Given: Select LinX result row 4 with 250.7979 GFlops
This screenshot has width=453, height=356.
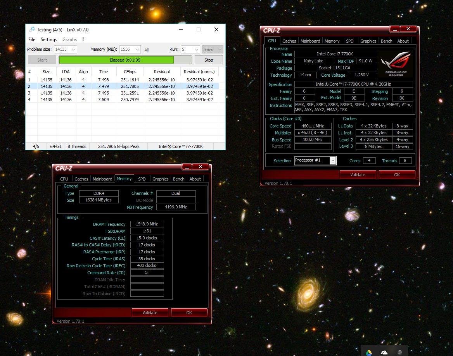Looking at the screenshot, I should (122, 100).
